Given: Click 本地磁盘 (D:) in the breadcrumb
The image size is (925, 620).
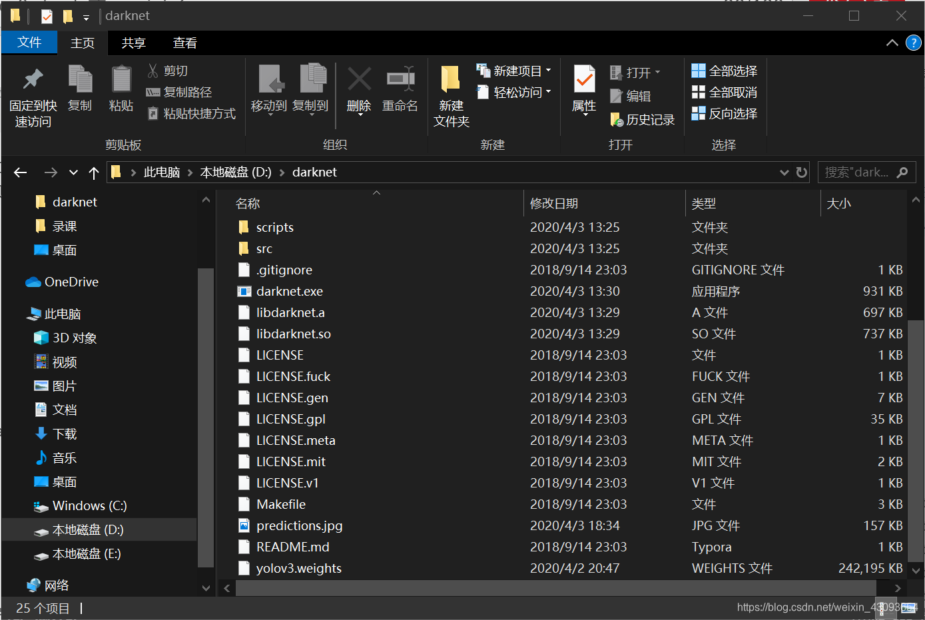Looking at the screenshot, I should (x=236, y=172).
